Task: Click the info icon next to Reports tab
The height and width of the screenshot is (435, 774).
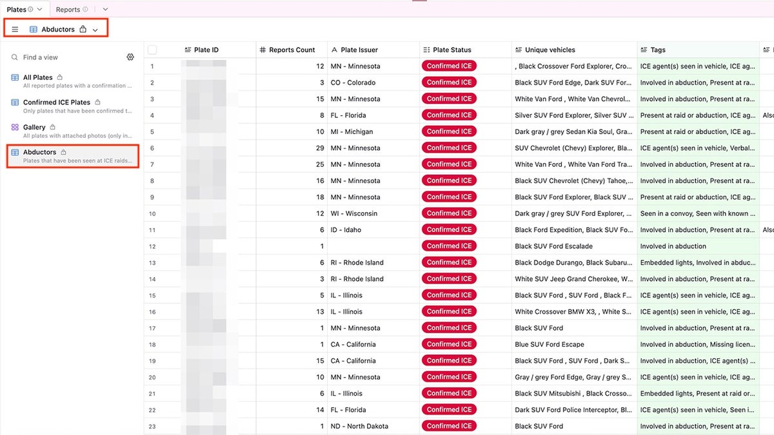Action: tap(85, 10)
